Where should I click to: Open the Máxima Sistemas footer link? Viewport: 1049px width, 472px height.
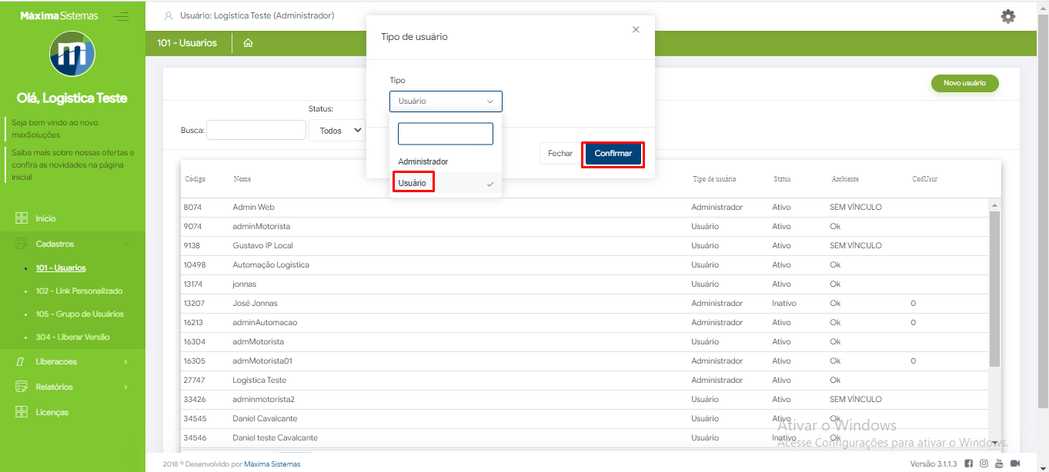point(272,464)
